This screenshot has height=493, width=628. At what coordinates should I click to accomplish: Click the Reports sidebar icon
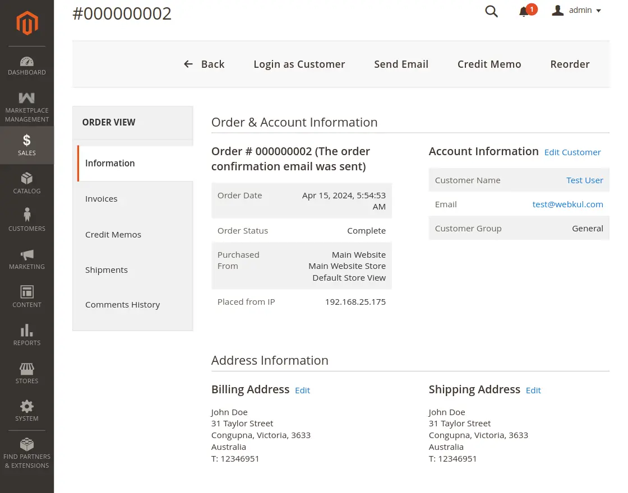[26, 334]
